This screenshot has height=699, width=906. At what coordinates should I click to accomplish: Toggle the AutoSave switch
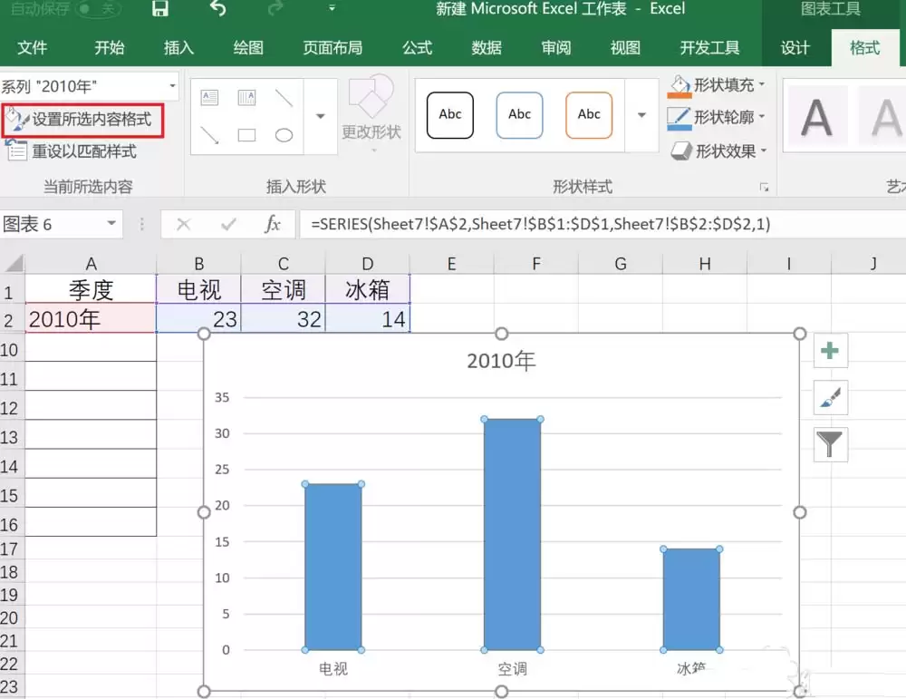pos(99,8)
